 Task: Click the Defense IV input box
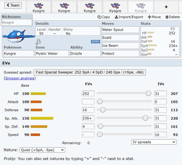160,110
